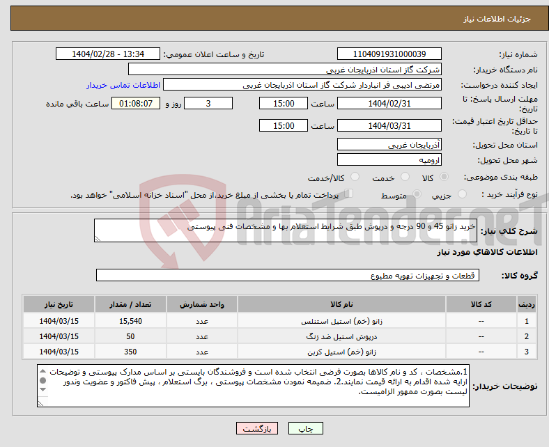Click the نام کالا column header
Viewport: 549px width, 447px height.
tap(341, 304)
